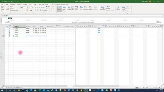Insert a new Task
164x92 pixels.
tap(81, 9)
